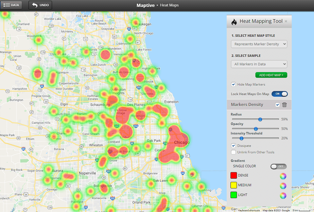The height and width of the screenshot is (212, 314).
Task: Click the ADD HEAT MAP button
Action: click(271, 75)
